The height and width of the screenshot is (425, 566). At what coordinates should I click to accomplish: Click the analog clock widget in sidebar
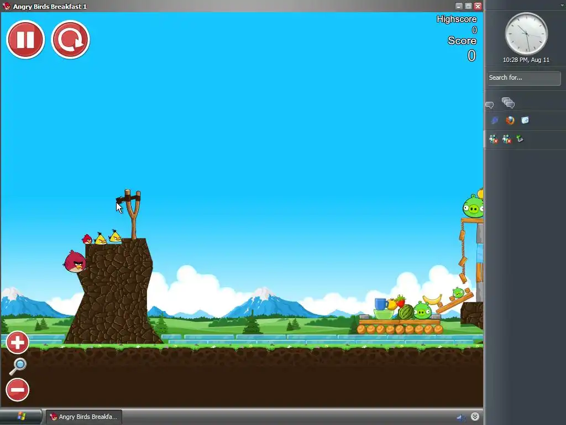pyautogui.click(x=526, y=34)
